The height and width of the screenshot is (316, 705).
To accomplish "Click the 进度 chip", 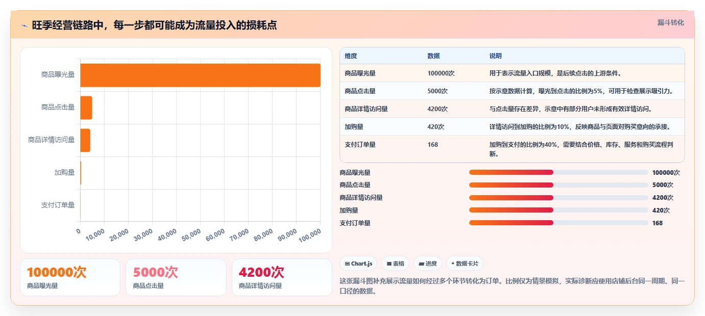I will [x=428, y=264].
